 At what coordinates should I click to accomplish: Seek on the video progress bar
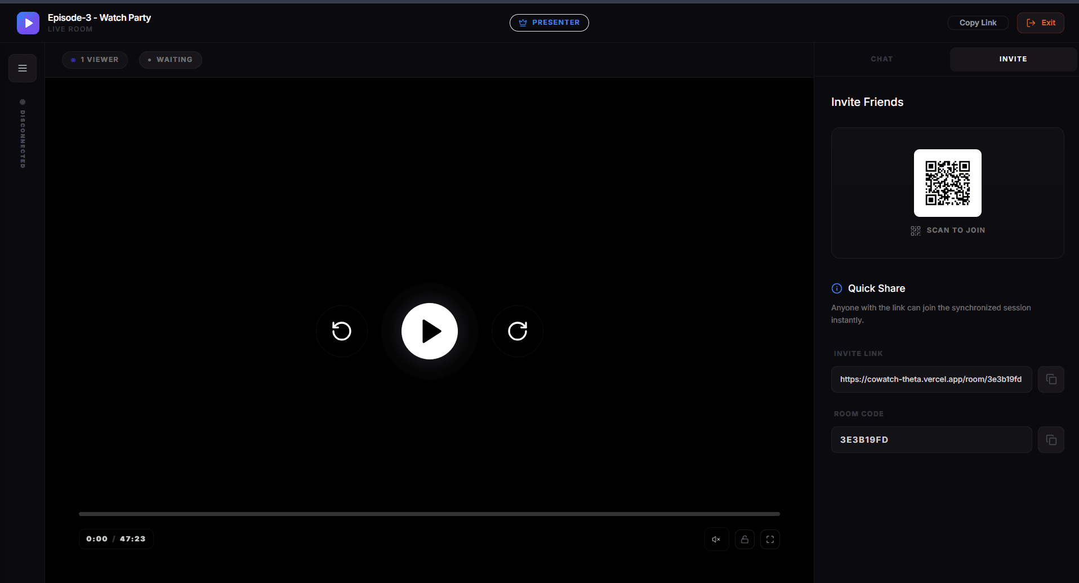[429, 514]
